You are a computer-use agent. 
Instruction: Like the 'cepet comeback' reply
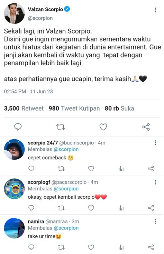pyautogui.click(x=91, y=169)
